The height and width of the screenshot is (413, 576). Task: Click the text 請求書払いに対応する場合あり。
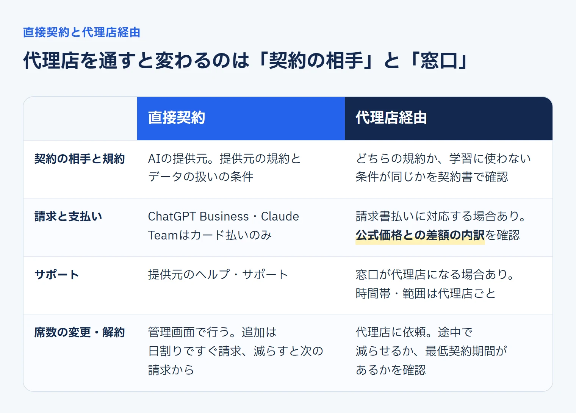441,216
